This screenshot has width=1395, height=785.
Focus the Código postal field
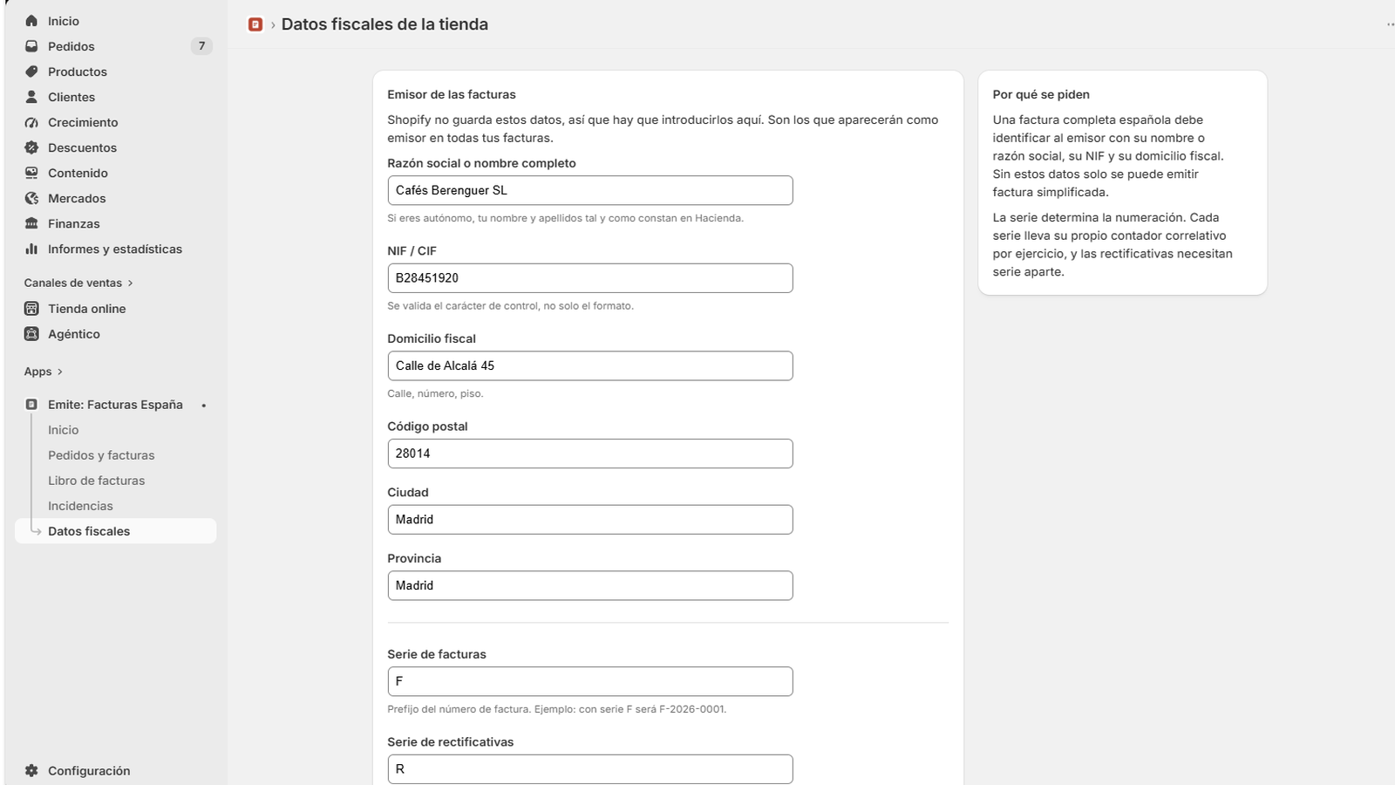click(590, 454)
